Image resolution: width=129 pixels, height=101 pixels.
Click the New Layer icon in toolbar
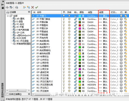point(25,7)
